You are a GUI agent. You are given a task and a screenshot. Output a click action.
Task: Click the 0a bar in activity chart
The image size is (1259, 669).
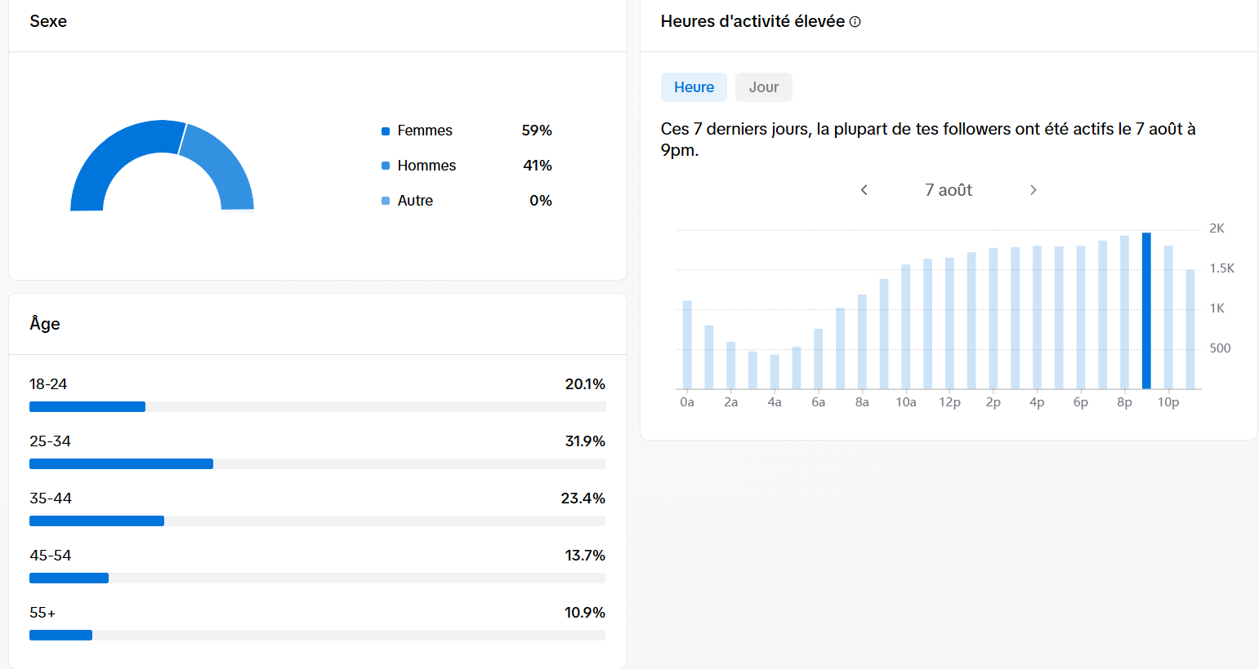(687, 345)
